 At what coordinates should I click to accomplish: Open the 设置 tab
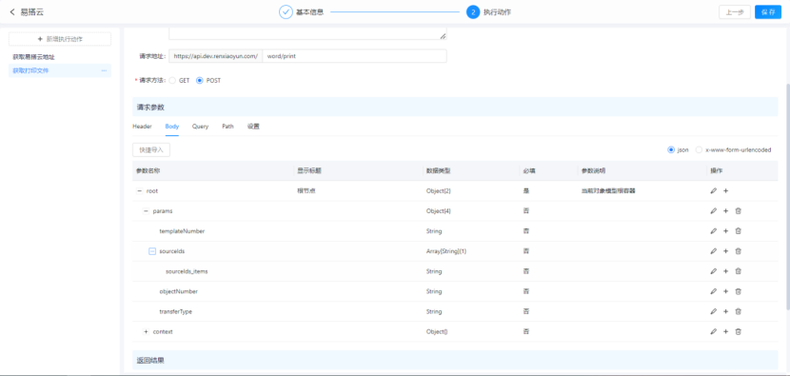point(253,127)
